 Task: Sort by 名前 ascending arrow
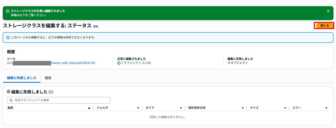[x=89, y=108]
